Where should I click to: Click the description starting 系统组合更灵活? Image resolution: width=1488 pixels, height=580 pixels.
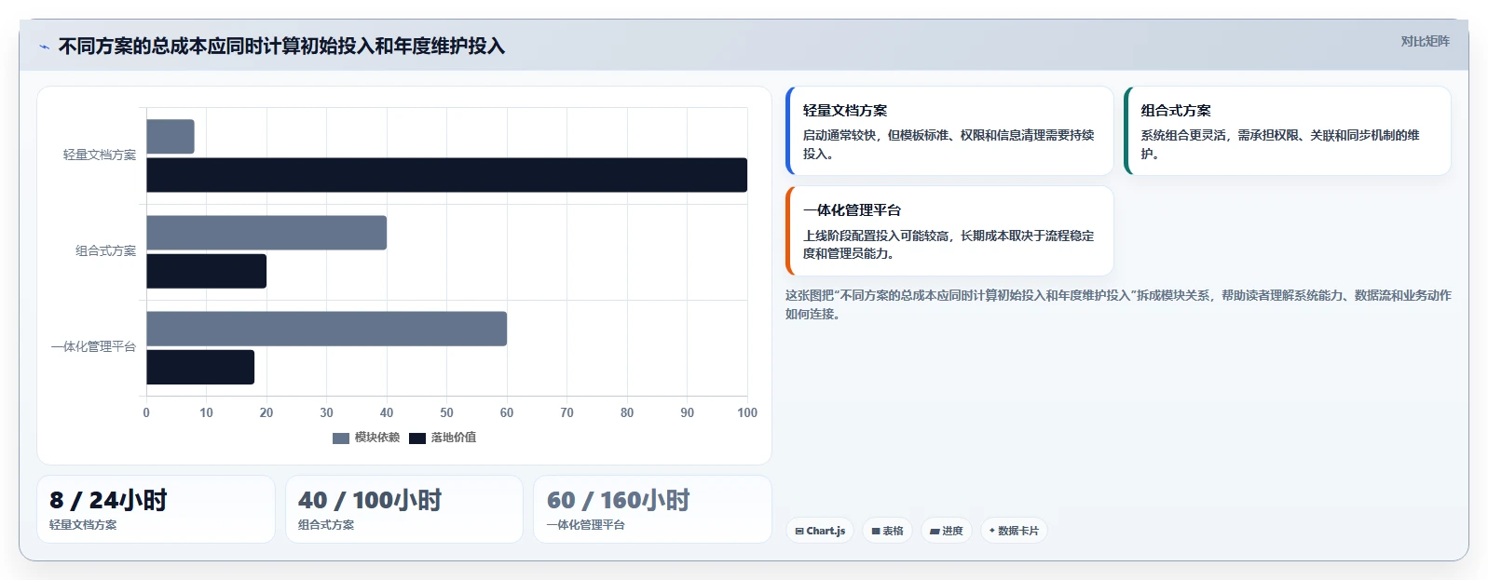pos(1280,144)
